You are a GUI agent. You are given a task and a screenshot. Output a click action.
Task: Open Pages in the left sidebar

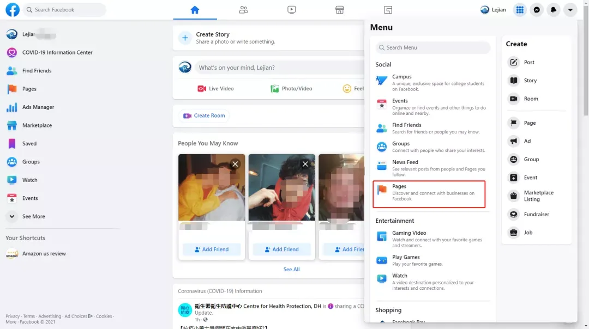29,89
